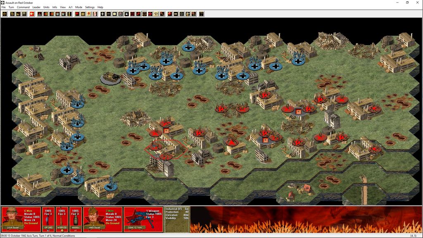This screenshot has width=423, height=238.
Task: Click the floppy disk save toolbar icon
Action: (x=24, y=14)
